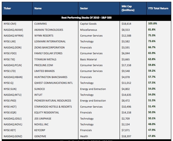The height and width of the screenshot is (141, 173).
Task: Select the NASDAQ:WYNN ticker
Action: pos(13,36)
